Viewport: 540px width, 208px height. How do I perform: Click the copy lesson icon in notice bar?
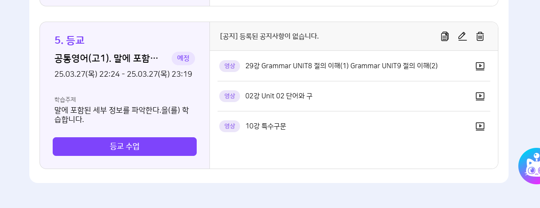tap(445, 36)
